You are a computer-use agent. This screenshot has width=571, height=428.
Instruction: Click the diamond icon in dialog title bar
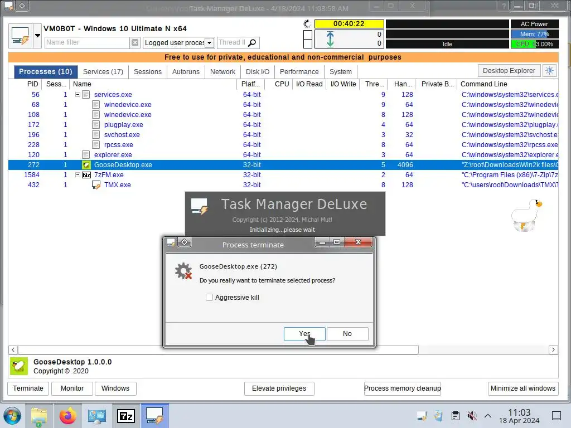point(184,242)
